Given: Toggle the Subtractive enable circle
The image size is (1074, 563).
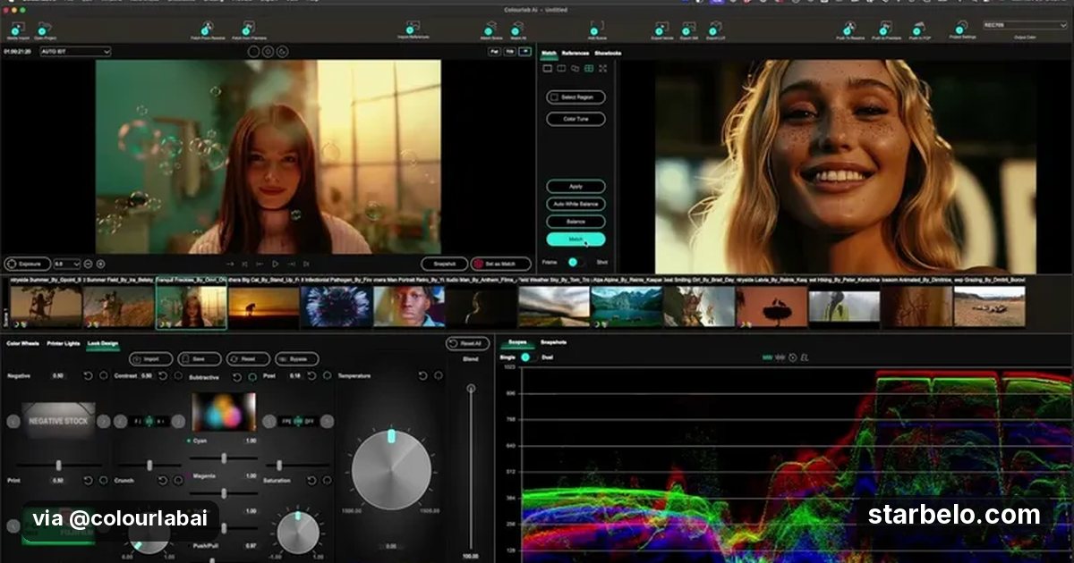Looking at the screenshot, I should pos(254,376).
